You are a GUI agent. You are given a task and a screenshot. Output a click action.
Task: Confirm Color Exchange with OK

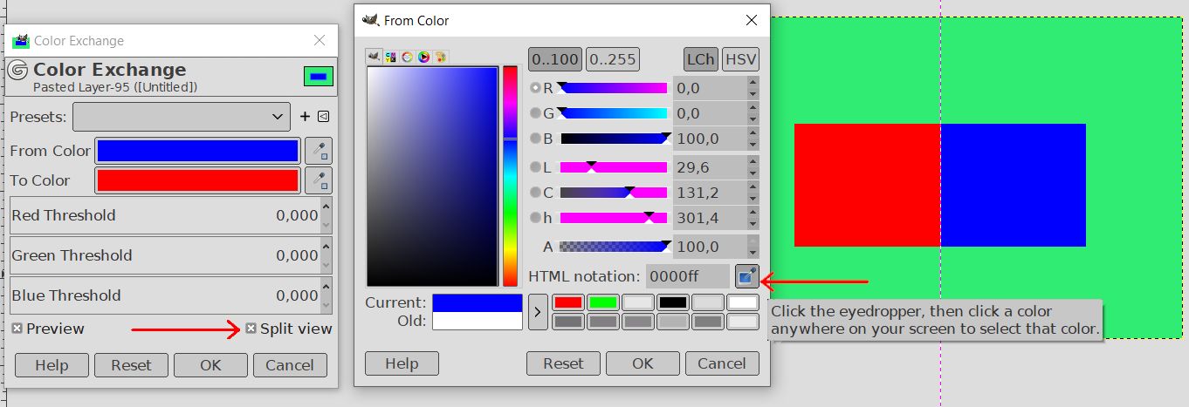pos(210,365)
